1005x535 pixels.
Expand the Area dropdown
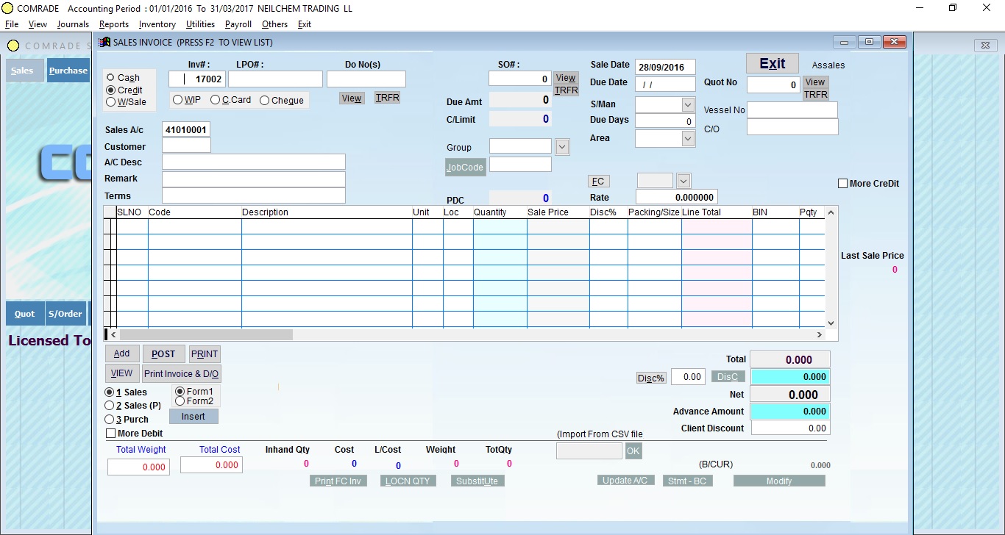point(688,138)
